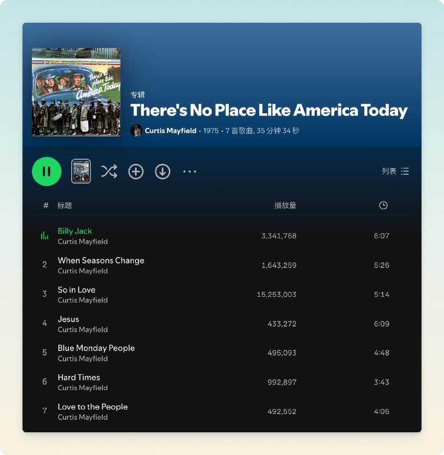This screenshot has height=455, width=444.
Task: Toggle shuffle play icon
Action: 109,171
